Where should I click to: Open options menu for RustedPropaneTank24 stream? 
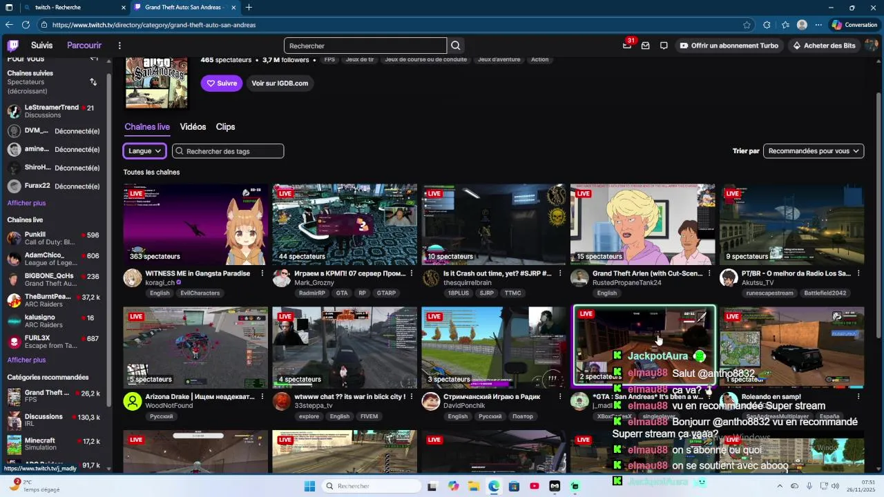tap(710, 273)
